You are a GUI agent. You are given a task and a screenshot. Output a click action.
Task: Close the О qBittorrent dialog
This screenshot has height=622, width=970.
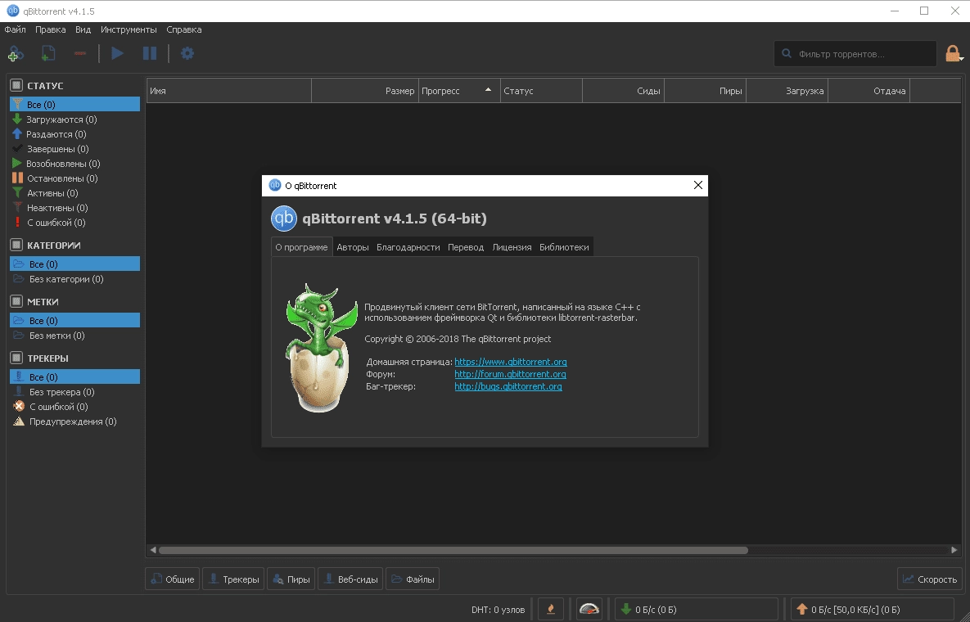[697, 186]
